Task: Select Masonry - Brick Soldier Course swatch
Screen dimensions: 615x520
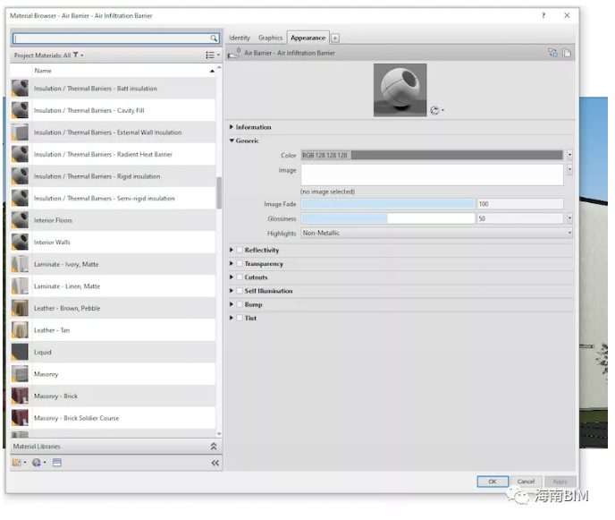Action: [x=20, y=418]
